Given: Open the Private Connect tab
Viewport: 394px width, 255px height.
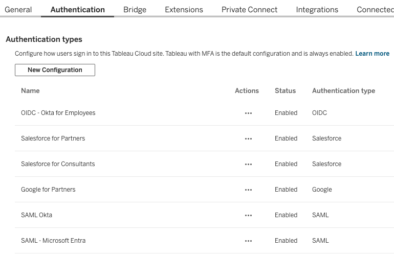Looking at the screenshot, I should [x=249, y=10].
